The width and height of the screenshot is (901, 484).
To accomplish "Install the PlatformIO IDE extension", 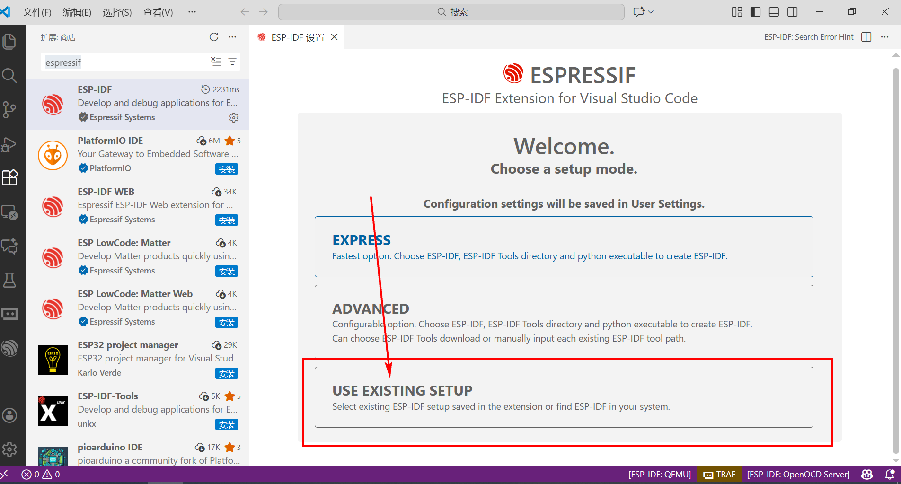I will click(x=227, y=169).
